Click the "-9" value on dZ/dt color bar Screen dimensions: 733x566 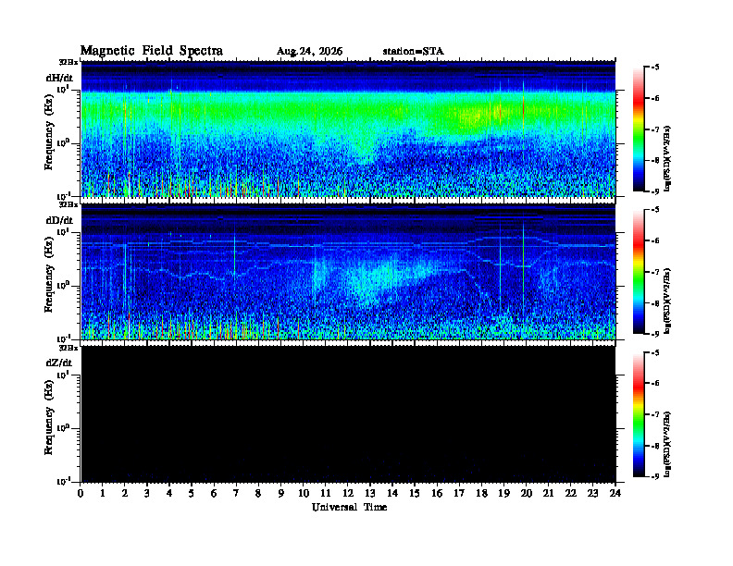pyautogui.click(x=655, y=476)
